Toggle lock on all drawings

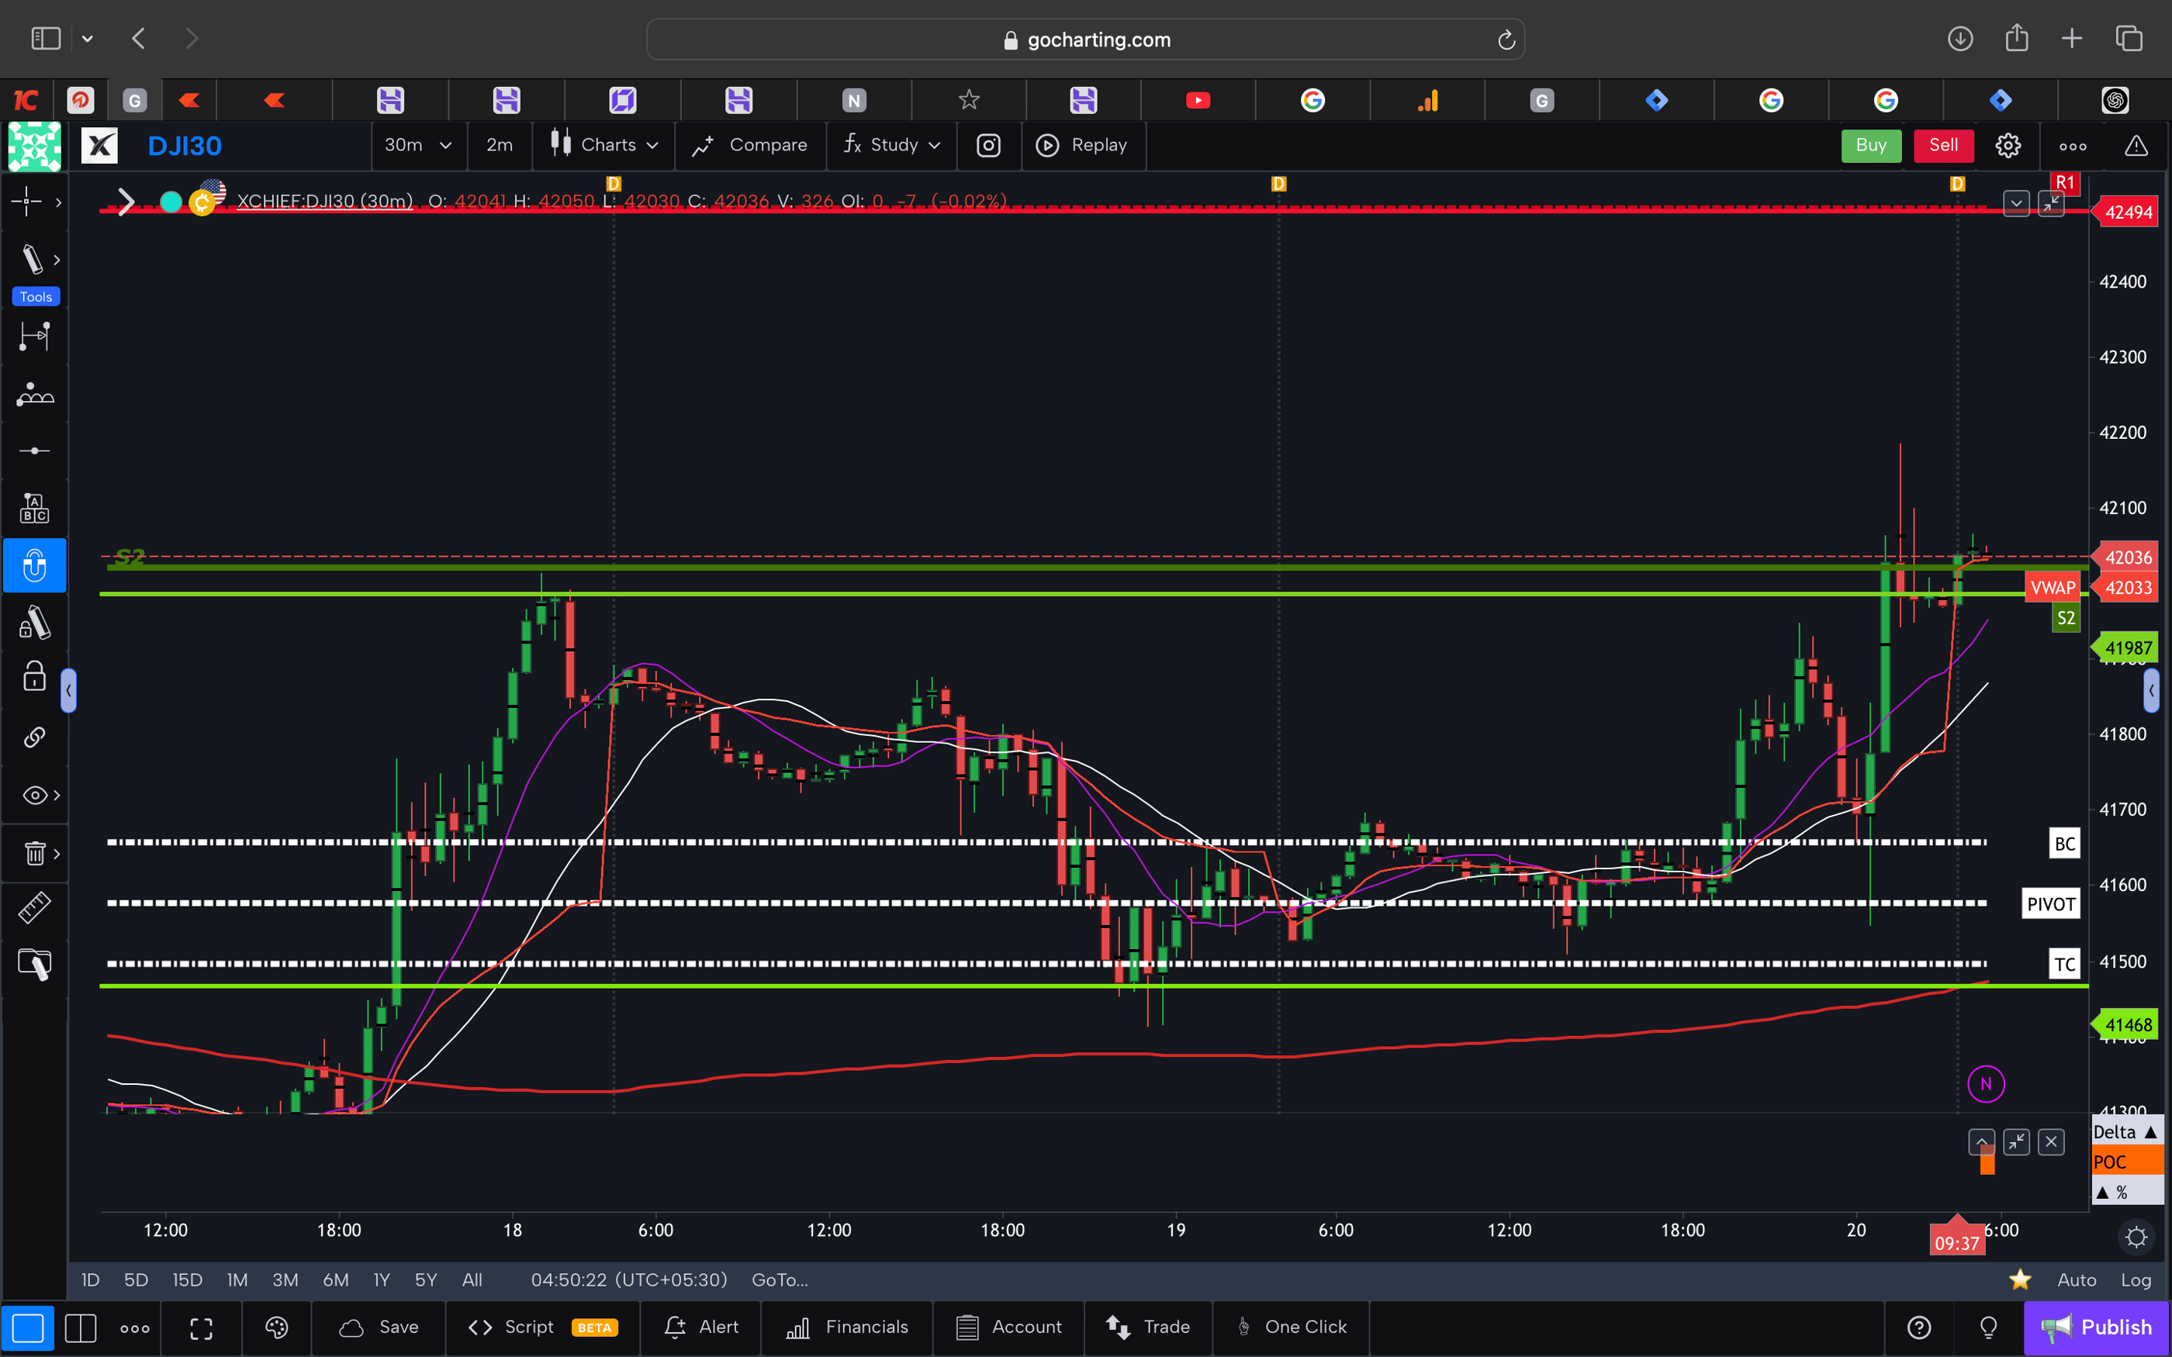[x=34, y=677]
